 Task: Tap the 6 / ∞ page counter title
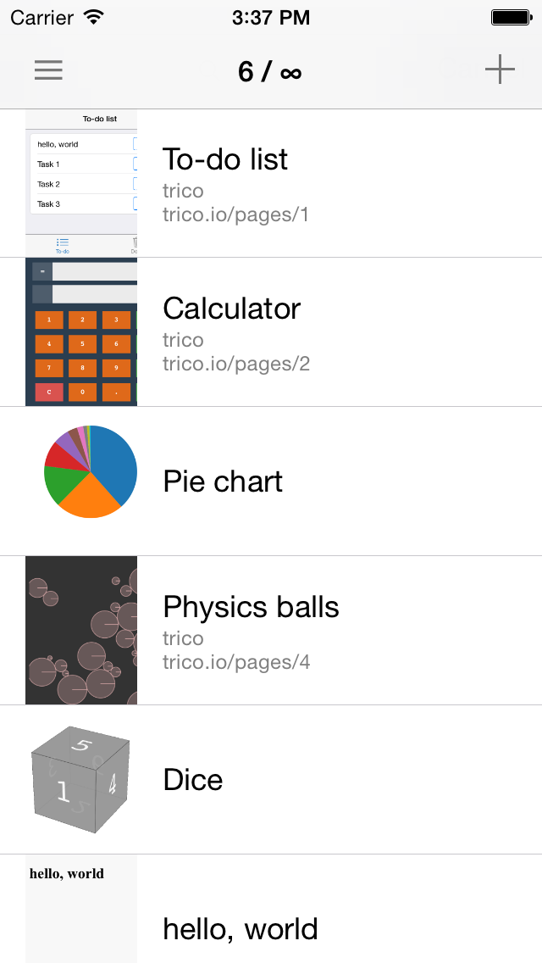(269, 71)
